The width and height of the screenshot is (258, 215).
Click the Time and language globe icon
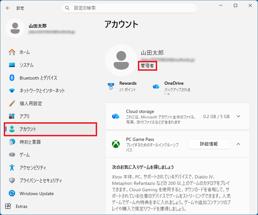(12, 142)
